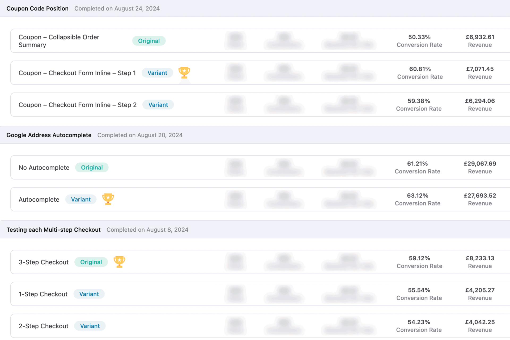The image size is (510, 340).
Task: Click the 60.81% Conversion Rate figure
Action: tap(420, 69)
